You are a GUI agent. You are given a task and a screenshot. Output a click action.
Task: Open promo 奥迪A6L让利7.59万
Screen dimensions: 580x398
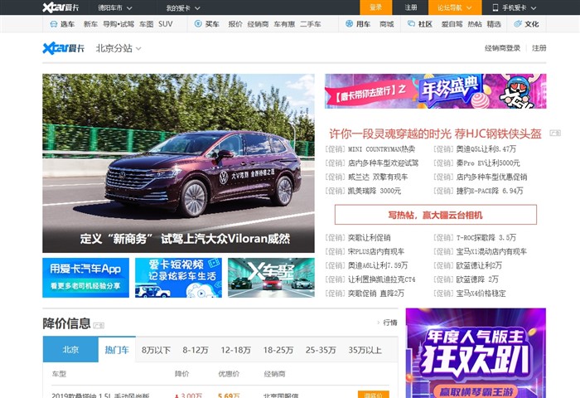[x=378, y=265]
